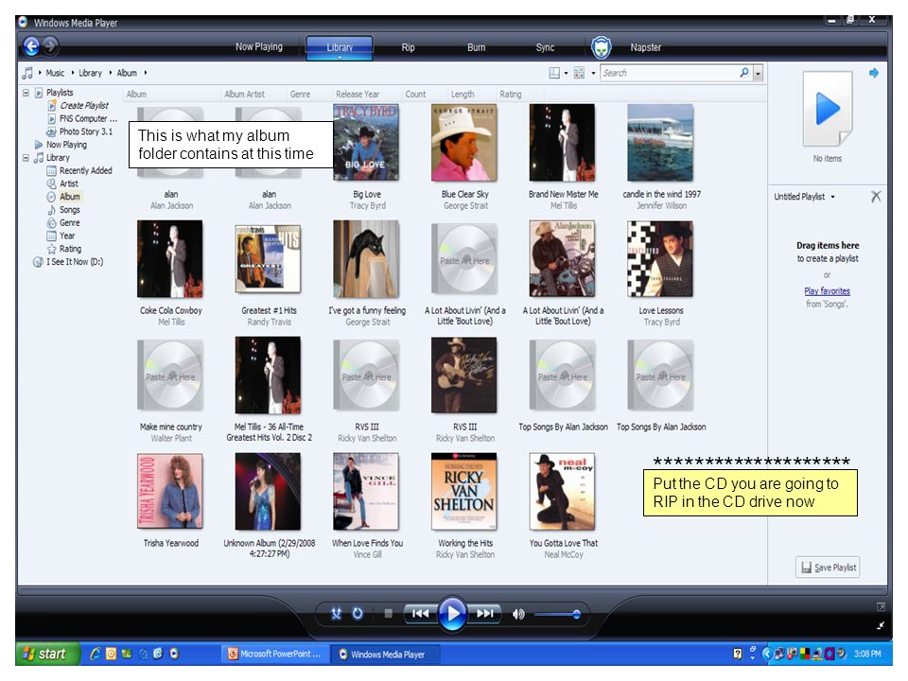
Task: Collapse the Library tree node
Action: point(26,158)
